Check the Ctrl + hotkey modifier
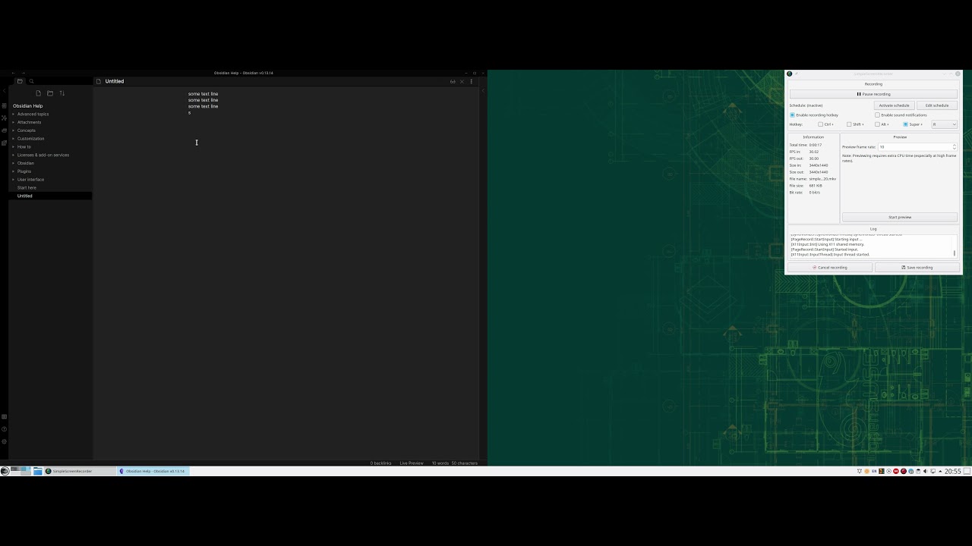The width and height of the screenshot is (972, 546). (x=825, y=124)
